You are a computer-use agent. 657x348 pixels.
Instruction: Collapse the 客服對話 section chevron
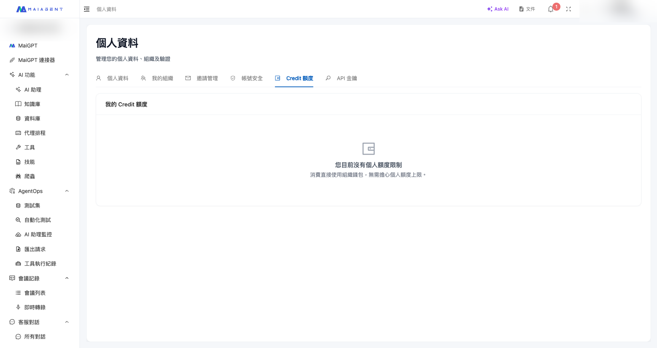point(67,322)
